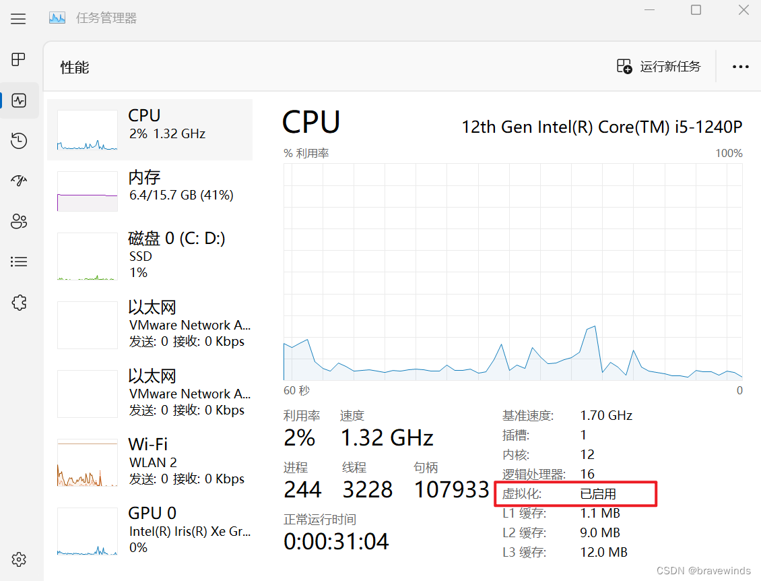Click the L1 缓存 1.1 MB value
761x581 pixels.
pyautogui.click(x=600, y=513)
